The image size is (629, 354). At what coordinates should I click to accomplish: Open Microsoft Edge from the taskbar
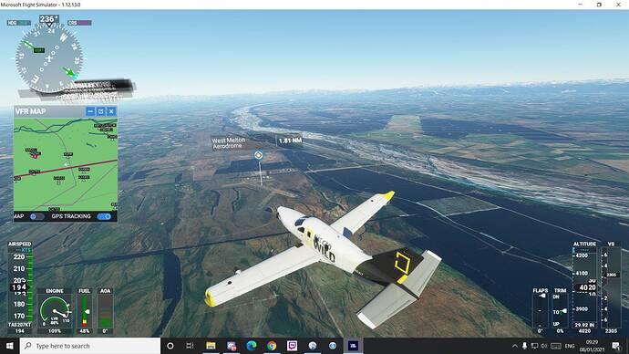252,346
